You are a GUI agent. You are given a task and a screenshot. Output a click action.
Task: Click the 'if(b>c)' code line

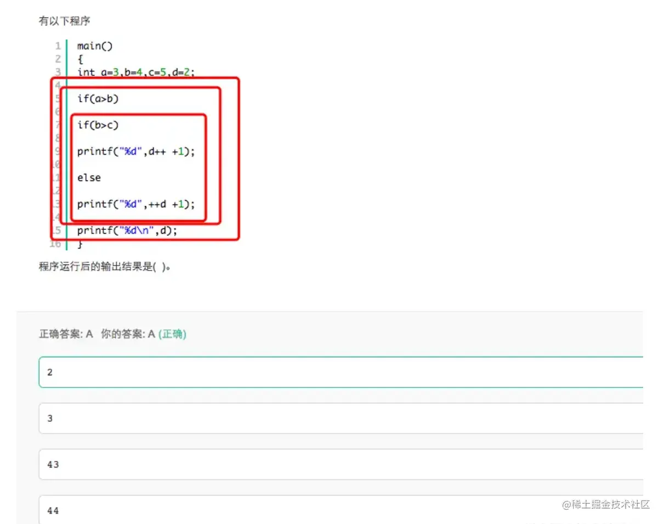(x=98, y=125)
